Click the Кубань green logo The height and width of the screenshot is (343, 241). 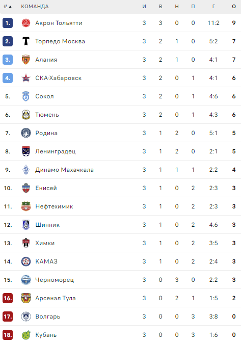click(26, 335)
